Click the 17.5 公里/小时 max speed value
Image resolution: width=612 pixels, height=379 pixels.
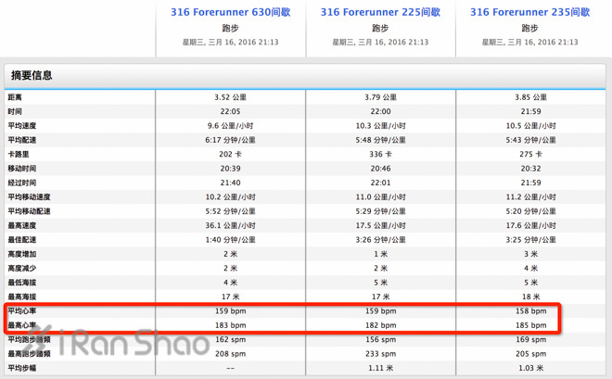(380, 225)
